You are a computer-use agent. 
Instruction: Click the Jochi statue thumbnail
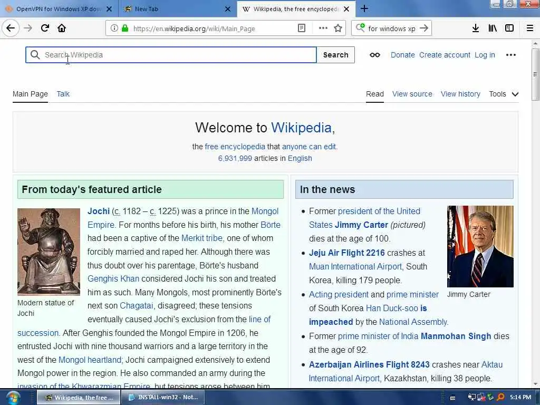point(49,252)
